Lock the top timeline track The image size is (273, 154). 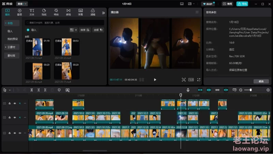(x=10, y=103)
